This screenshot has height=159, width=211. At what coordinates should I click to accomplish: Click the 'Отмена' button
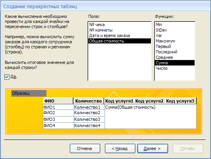pyautogui.click(x=85, y=148)
